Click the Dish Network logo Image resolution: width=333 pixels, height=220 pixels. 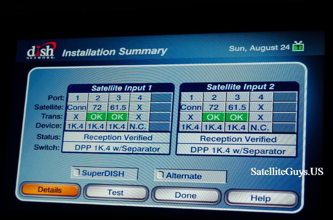[41, 51]
